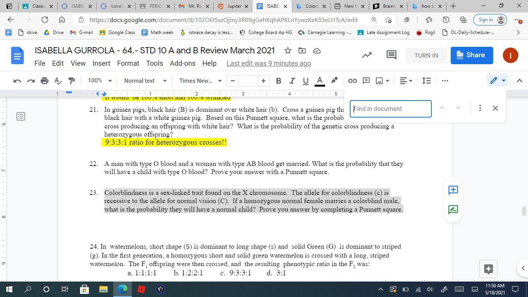This screenshot has width=528, height=297.
Task: Click the Explore button at bottom right
Action: (x=488, y=269)
